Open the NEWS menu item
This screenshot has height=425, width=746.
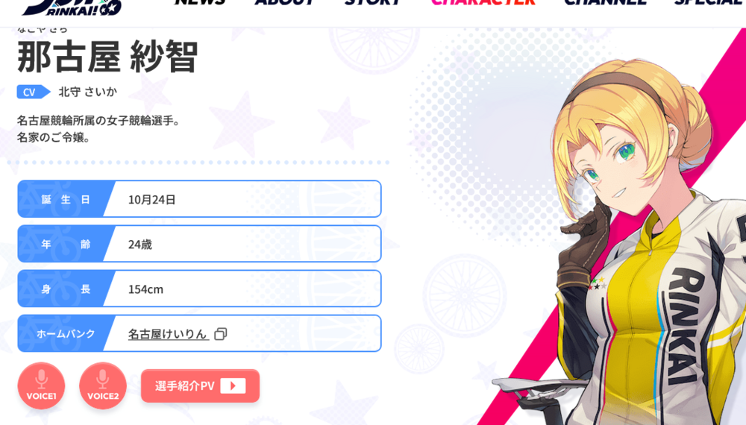pyautogui.click(x=200, y=2)
